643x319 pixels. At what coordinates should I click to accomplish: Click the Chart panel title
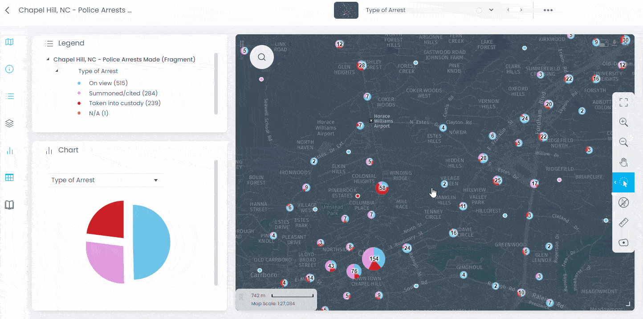pyautogui.click(x=68, y=150)
